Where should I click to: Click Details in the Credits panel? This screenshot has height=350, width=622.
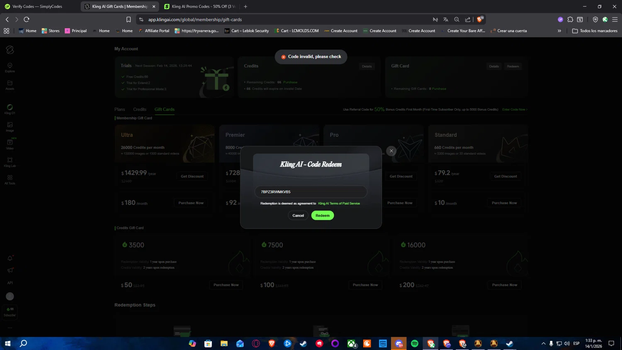[367, 66]
